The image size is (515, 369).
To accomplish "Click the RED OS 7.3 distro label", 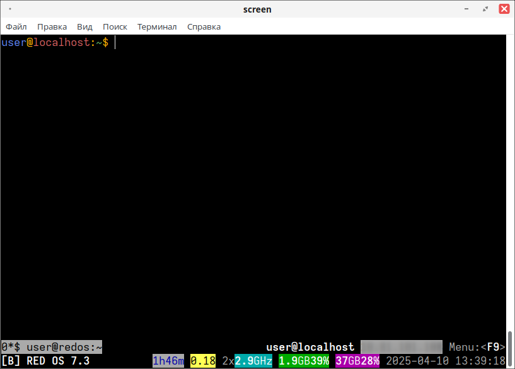I will 58,361.
